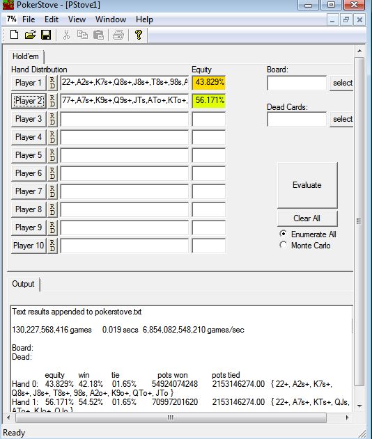Save with the floppy disk icon
Image resolution: width=372 pixels, height=439 pixels.
pyautogui.click(x=46, y=35)
